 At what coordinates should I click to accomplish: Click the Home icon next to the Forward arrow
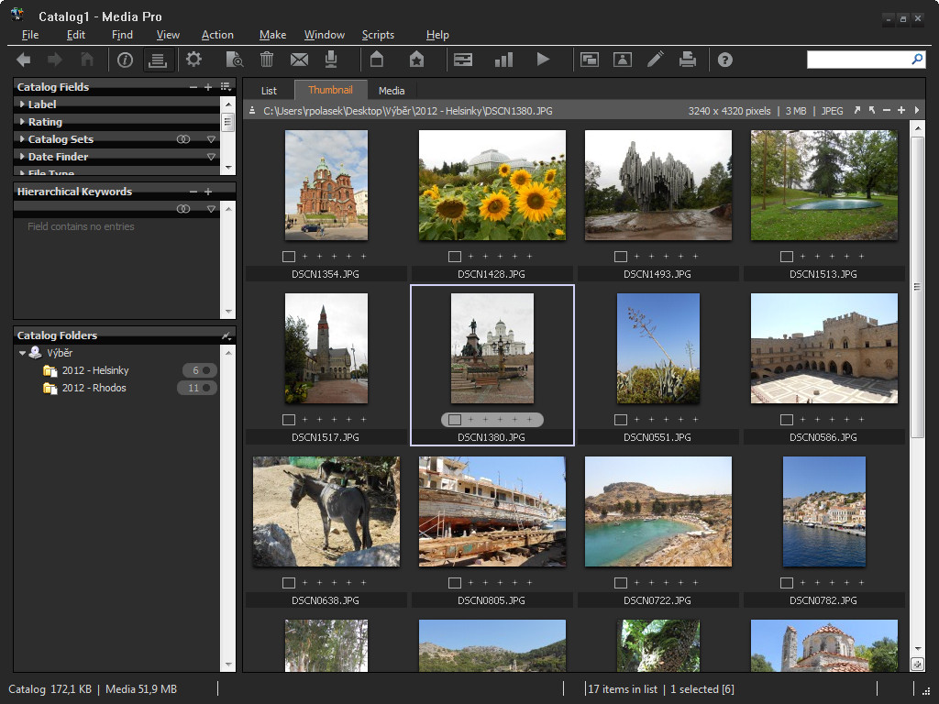87,60
